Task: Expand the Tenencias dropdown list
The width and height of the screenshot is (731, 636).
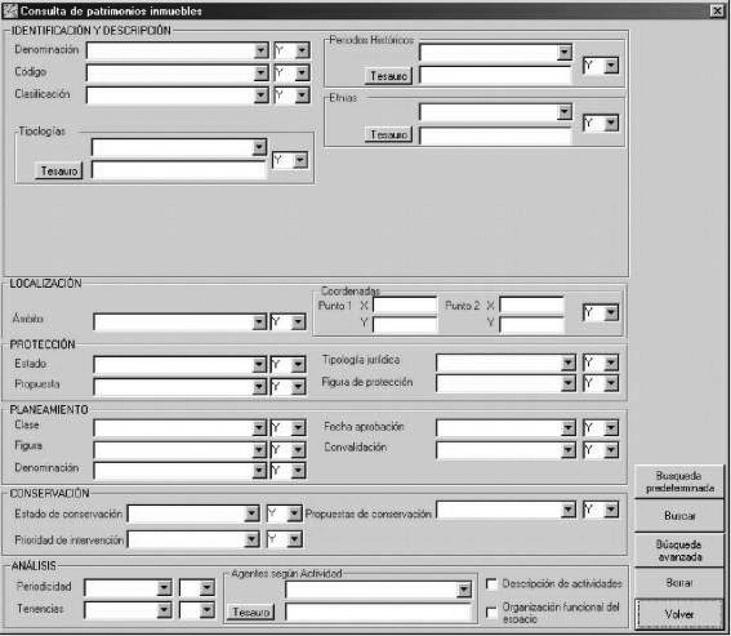Action: [x=164, y=610]
